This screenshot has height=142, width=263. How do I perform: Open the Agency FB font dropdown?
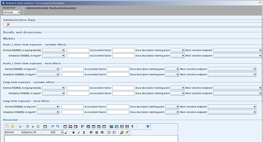click(x=38, y=132)
